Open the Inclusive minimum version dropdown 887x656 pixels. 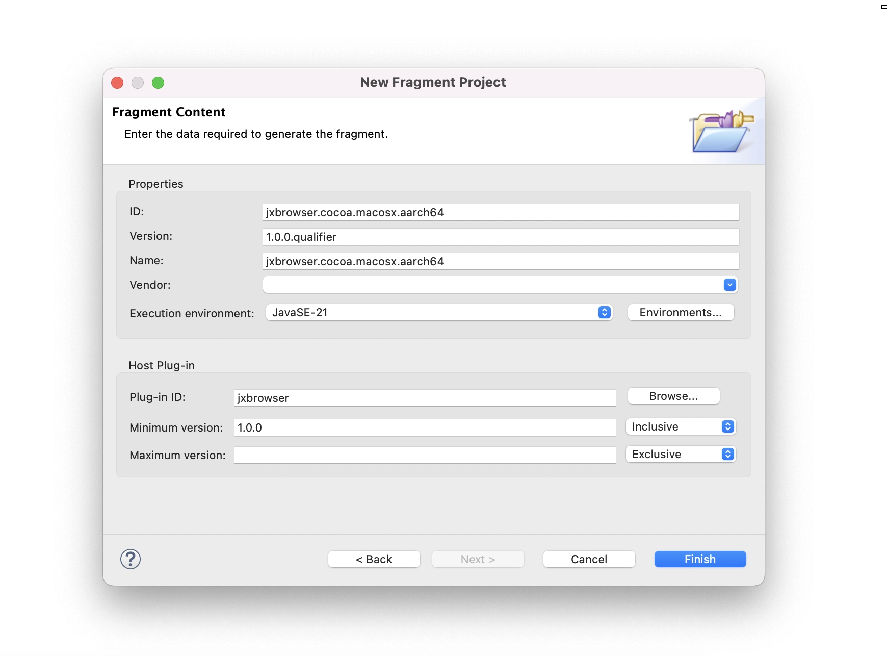click(681, 426)
